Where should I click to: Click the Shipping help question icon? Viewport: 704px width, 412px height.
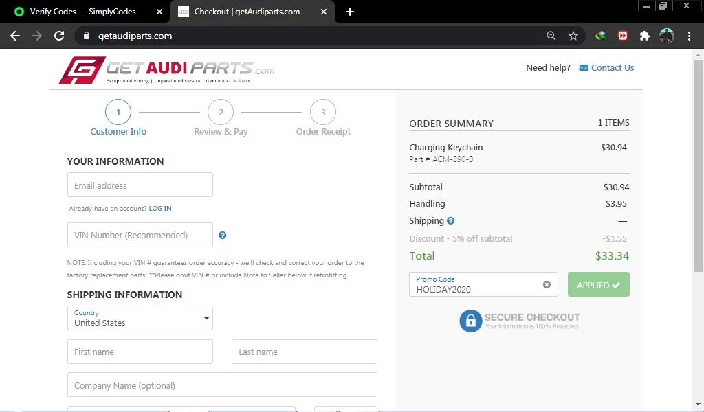click(x=451, y=220)
